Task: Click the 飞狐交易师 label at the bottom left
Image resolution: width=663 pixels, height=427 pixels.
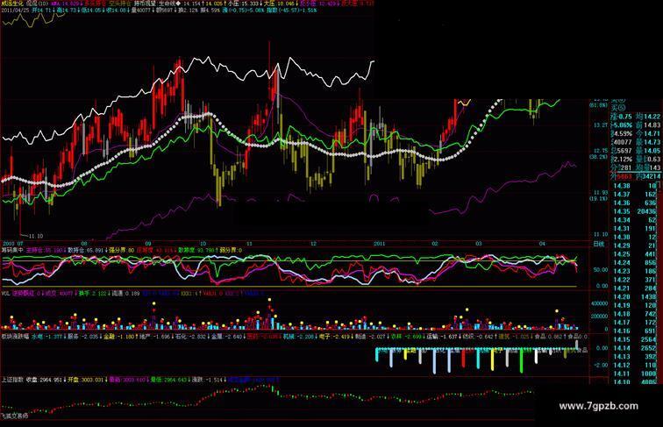Action: pyautogui.click(x=14, y=416)
